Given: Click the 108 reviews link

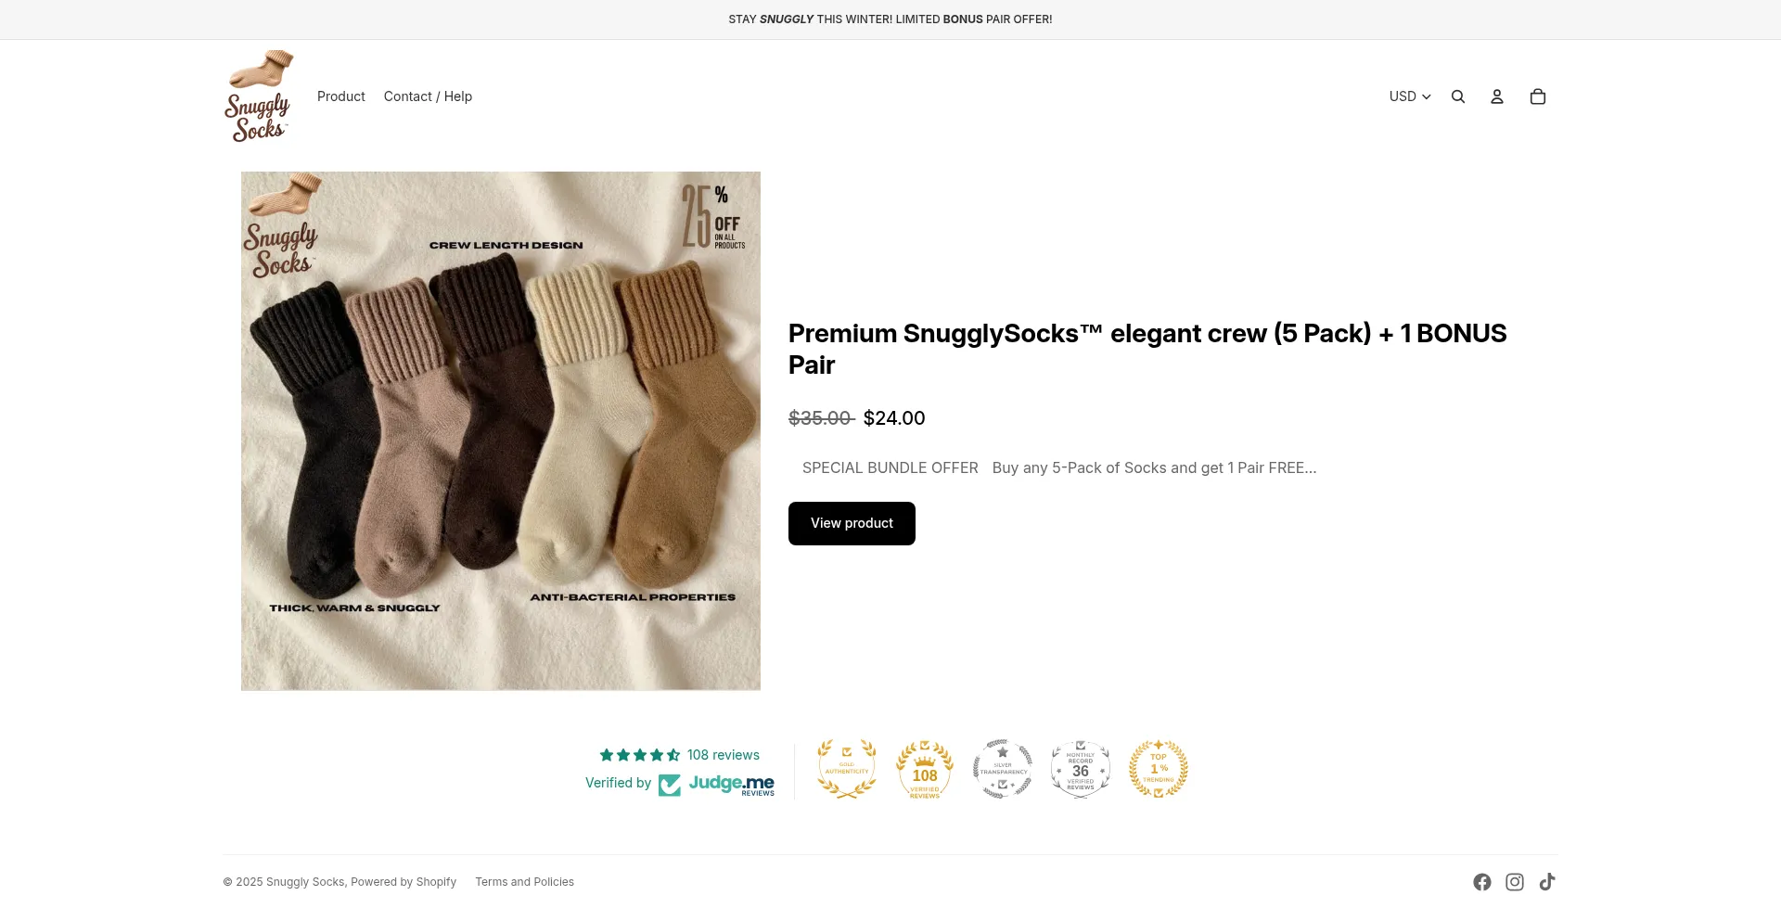Looking at the screenshot, I should (723, 754).
